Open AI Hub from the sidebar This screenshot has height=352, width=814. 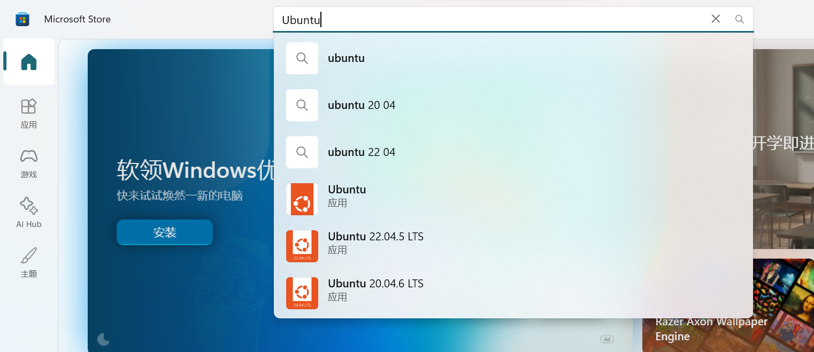(x=29, y=213)
